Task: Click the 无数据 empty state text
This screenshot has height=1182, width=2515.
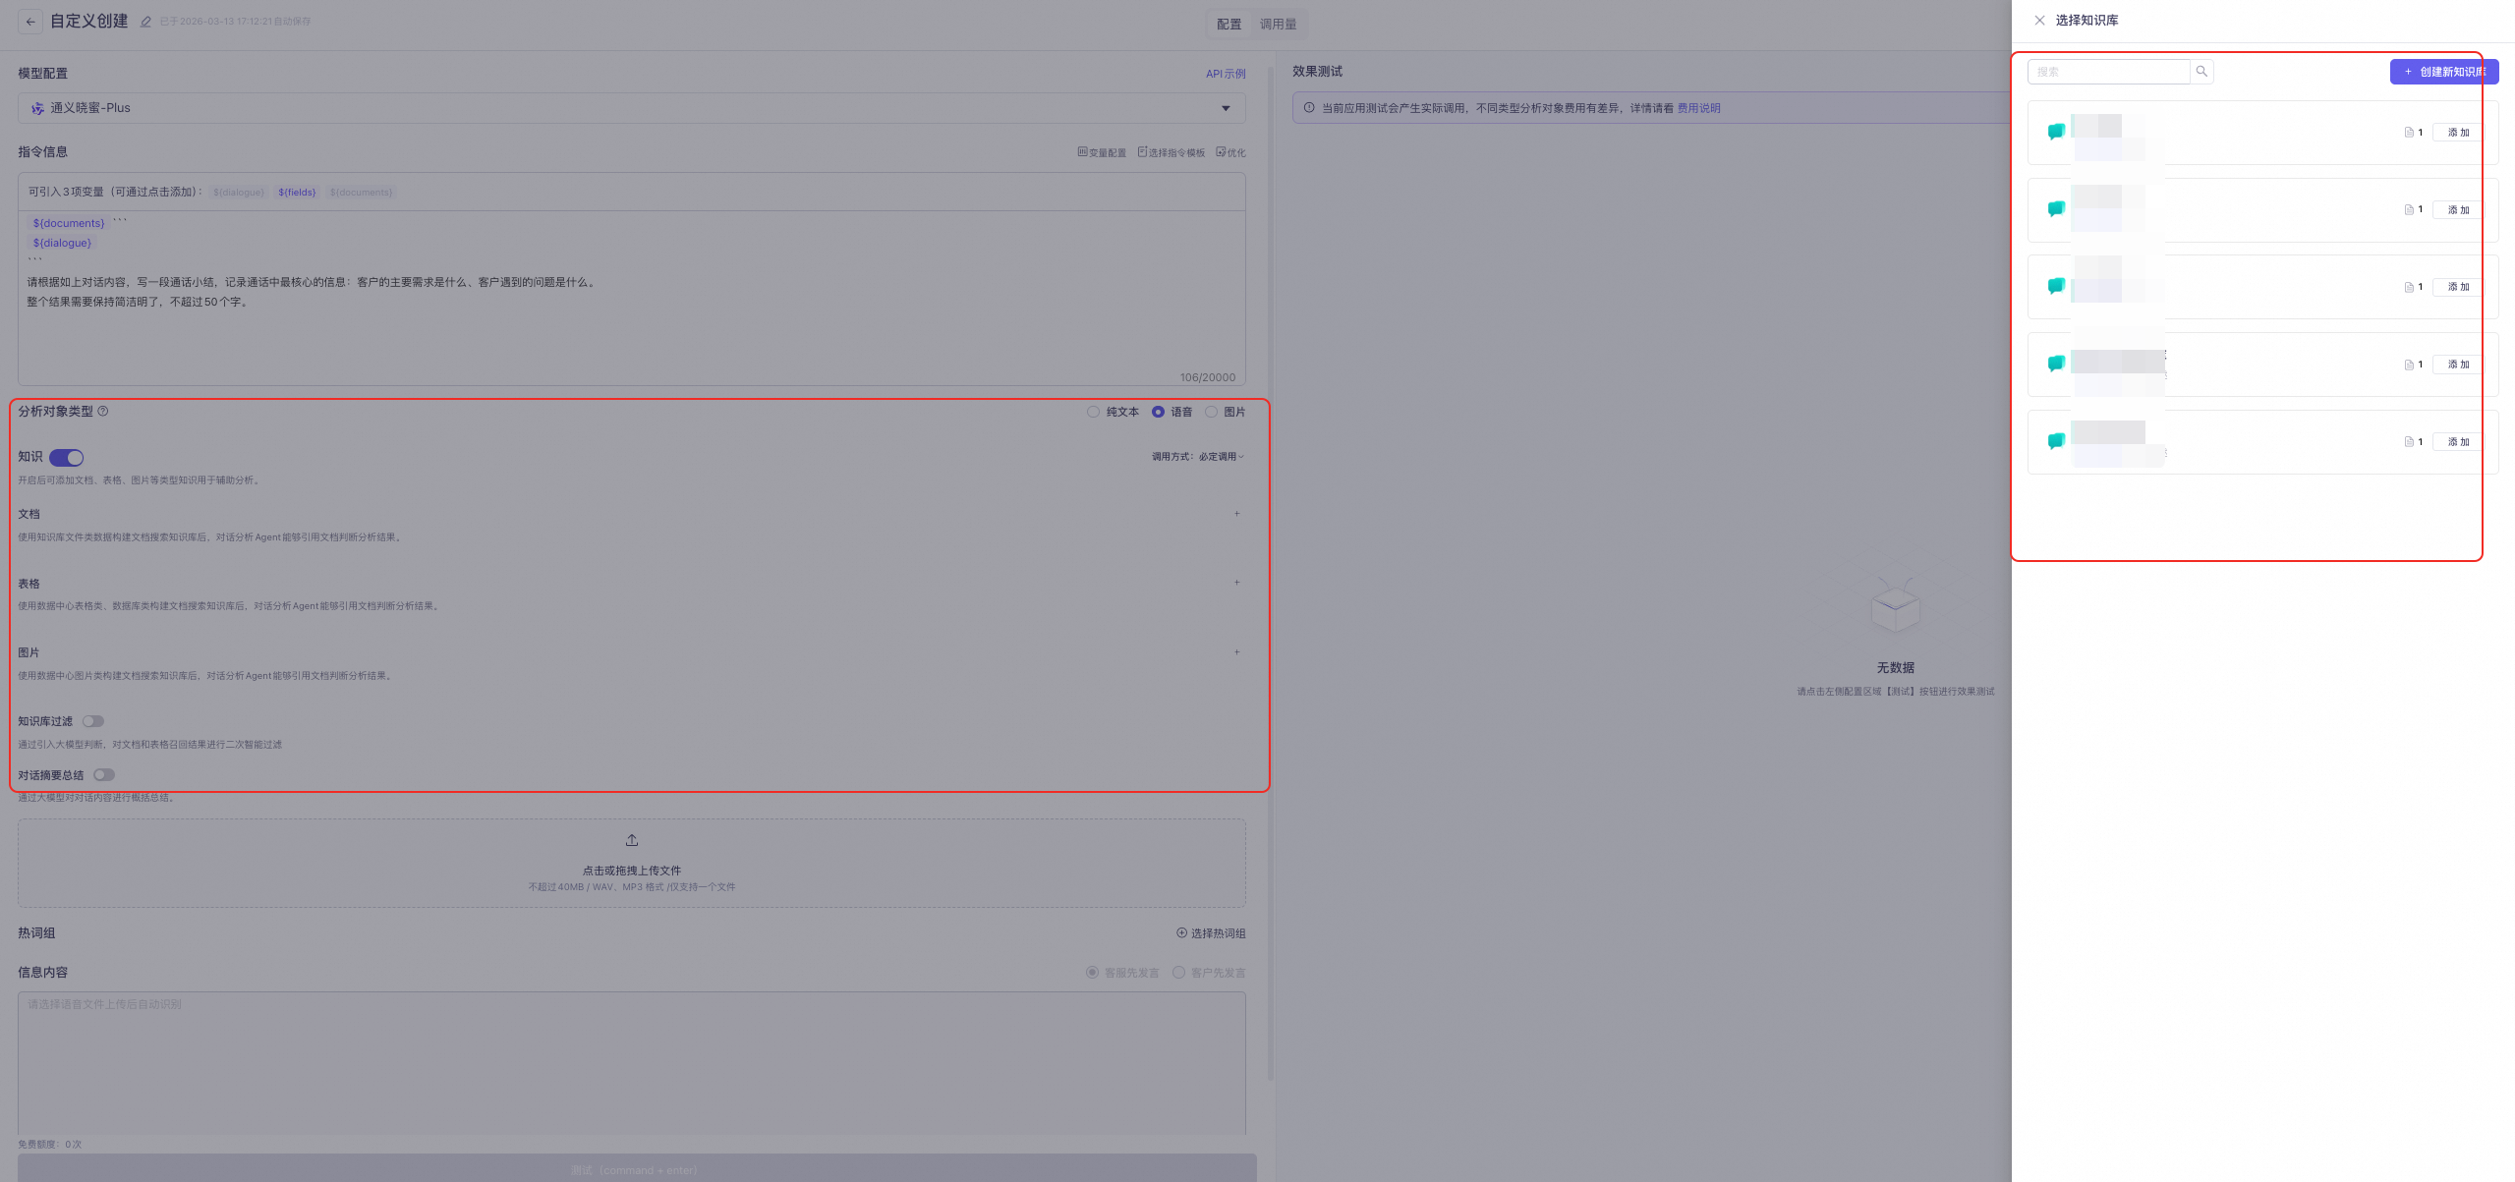Action: coord(1896,668)
